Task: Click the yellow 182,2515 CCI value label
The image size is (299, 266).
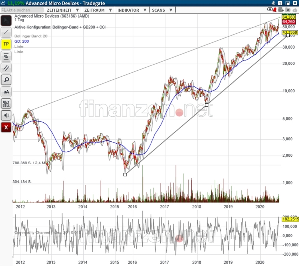Action: (x=290, y=220)
